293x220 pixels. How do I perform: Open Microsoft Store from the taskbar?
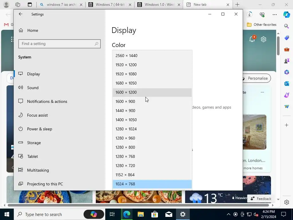155,214
